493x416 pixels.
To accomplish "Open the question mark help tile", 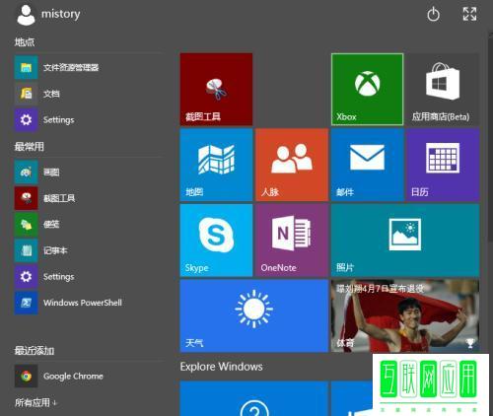I will pyautogui.click(x=254, y=398).
